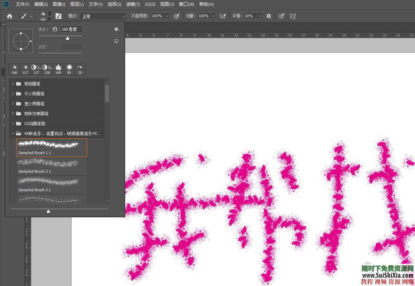The height and width of the screenshot is (286, 415).
Task: Click the butterfly symmetry paint icon
Action: [293, 16]
